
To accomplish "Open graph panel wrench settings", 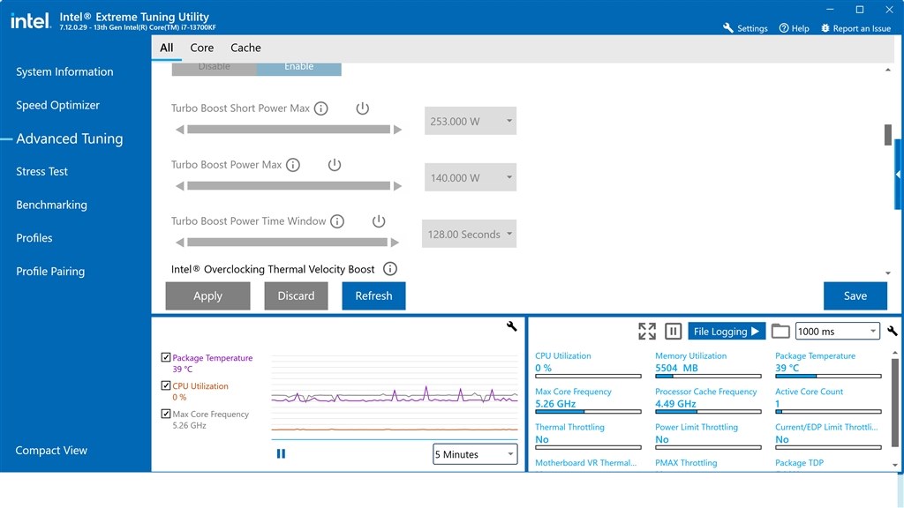I will tap(511, 326).
